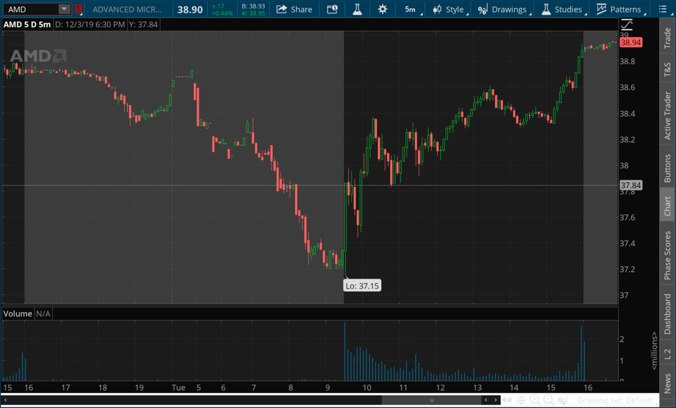This screenshot has height=408, width=676.
Task: Click the zoom in magnifier icon
Action: (535, 400)
